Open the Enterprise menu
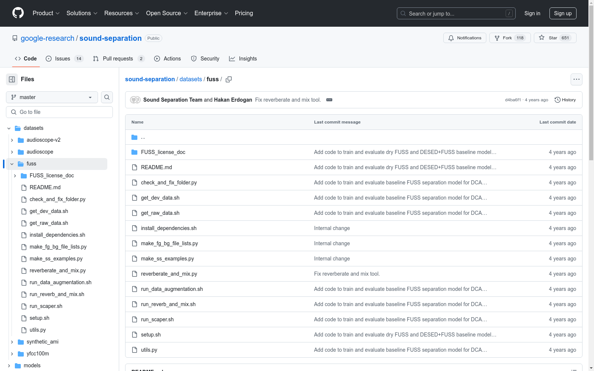 point(211,13)
